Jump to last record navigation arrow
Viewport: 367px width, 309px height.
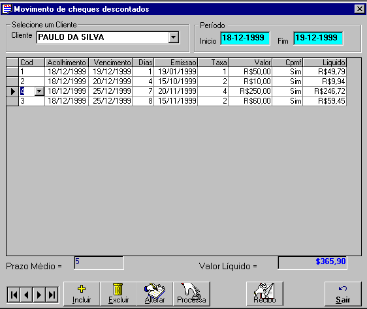click(52, 295)
